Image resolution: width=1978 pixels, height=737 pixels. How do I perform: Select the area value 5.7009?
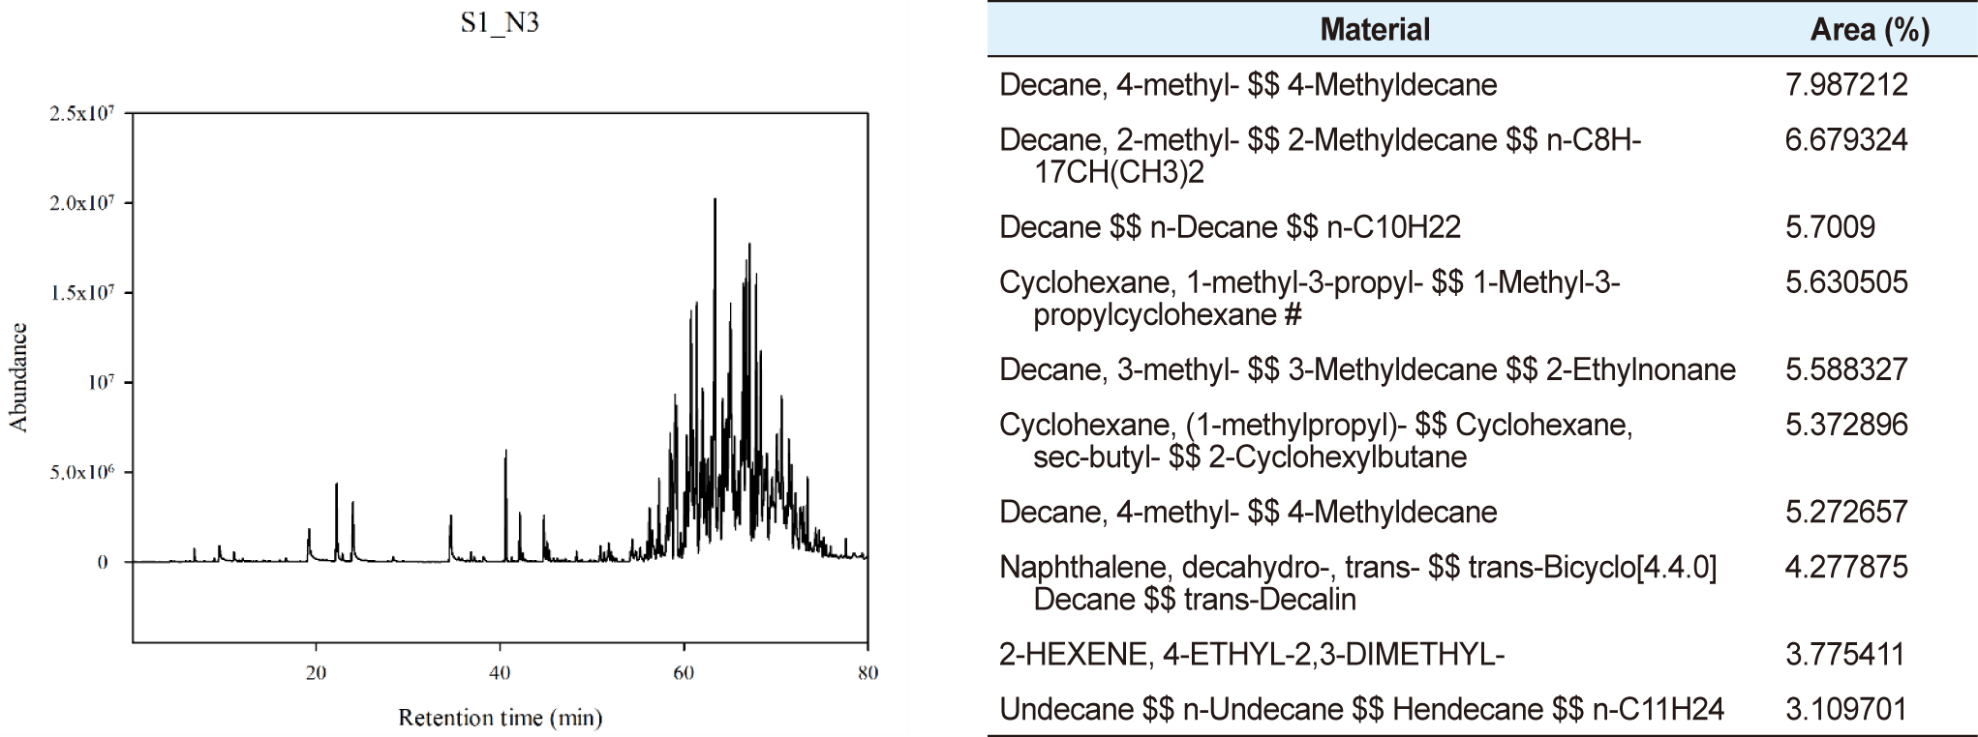pos(1830,227)
